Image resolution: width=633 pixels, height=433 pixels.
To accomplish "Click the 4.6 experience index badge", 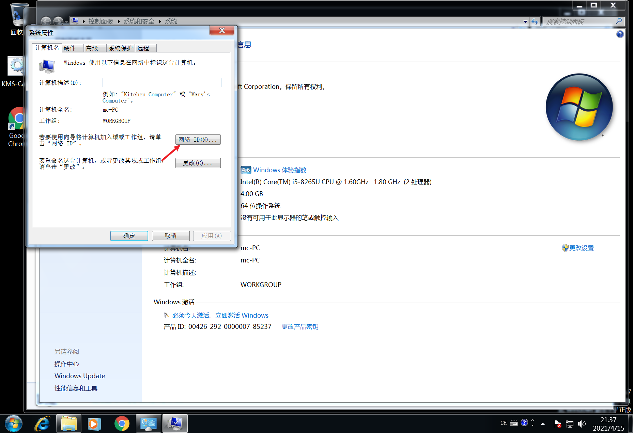I will click(x=246, y=170).
